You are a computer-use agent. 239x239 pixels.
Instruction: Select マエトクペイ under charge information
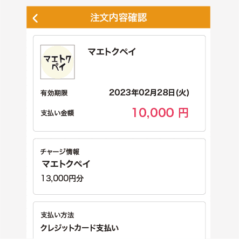[66, 164]
